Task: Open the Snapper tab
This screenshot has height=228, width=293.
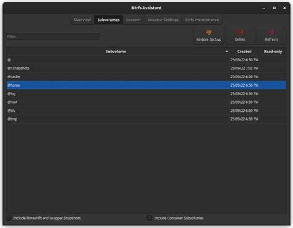Action: [133, 20]
